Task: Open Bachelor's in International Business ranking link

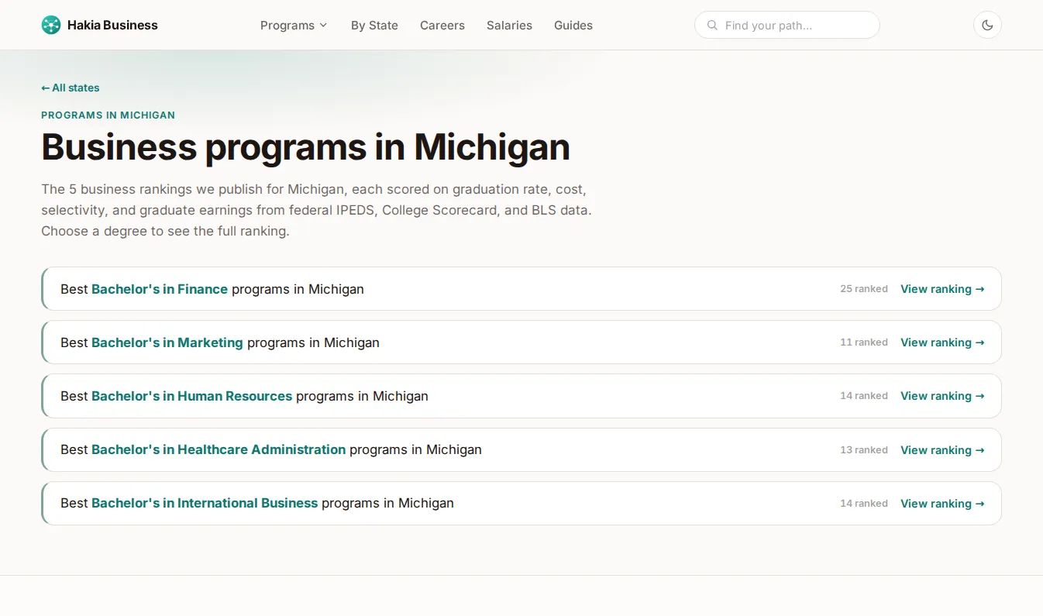Action: pyautogui.click(x=205, y=503)
